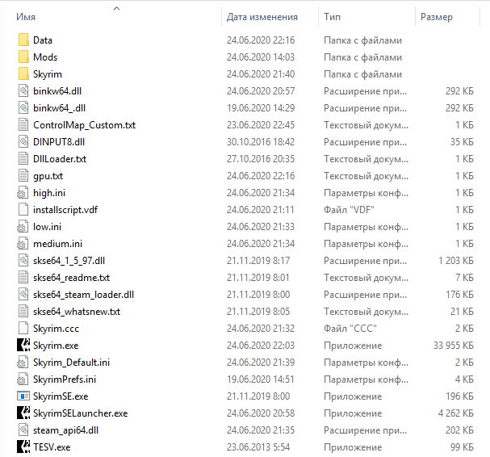Click the type Файл "CCC"
Viewport: 490px width, 457px height.
[350, 329]
